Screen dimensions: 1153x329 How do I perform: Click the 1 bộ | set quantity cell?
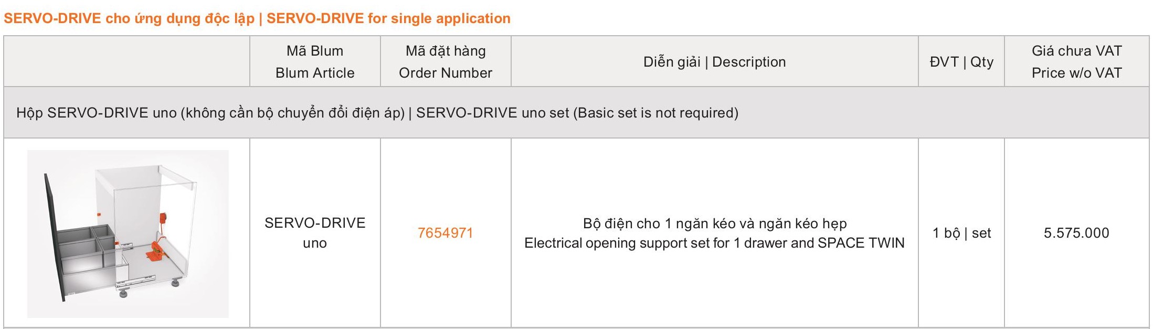pyautogui.click(x=961, y=233)
